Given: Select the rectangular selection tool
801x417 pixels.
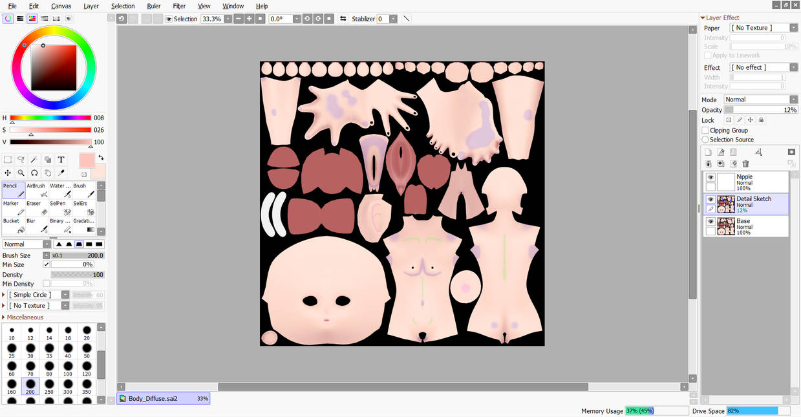Looking at the screenshot, I should point(8,160).
